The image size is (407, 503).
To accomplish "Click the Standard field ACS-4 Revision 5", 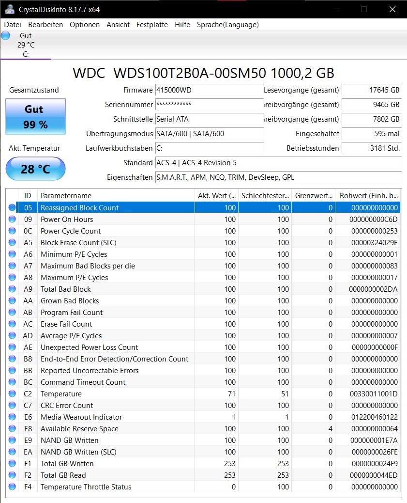I will pos(278,163).
